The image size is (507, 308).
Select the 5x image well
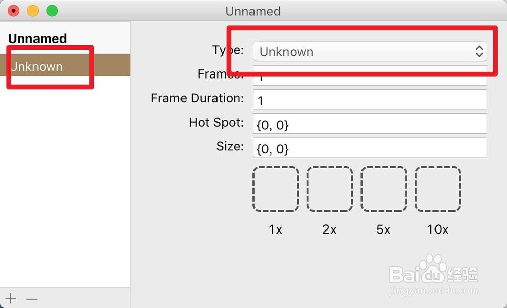point(384,189)
